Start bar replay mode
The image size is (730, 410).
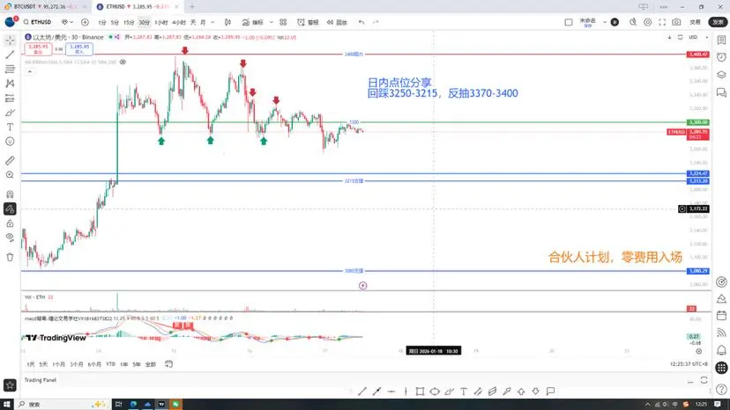point(337,22)
